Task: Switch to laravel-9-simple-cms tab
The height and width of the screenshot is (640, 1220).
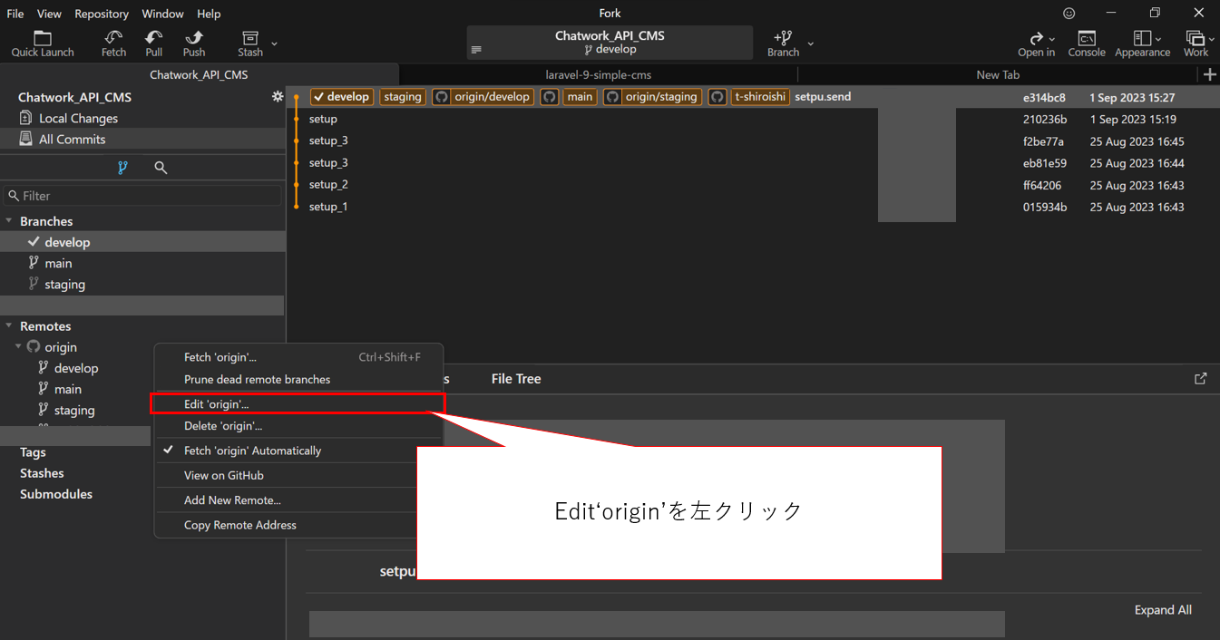Action: point(599,75)
